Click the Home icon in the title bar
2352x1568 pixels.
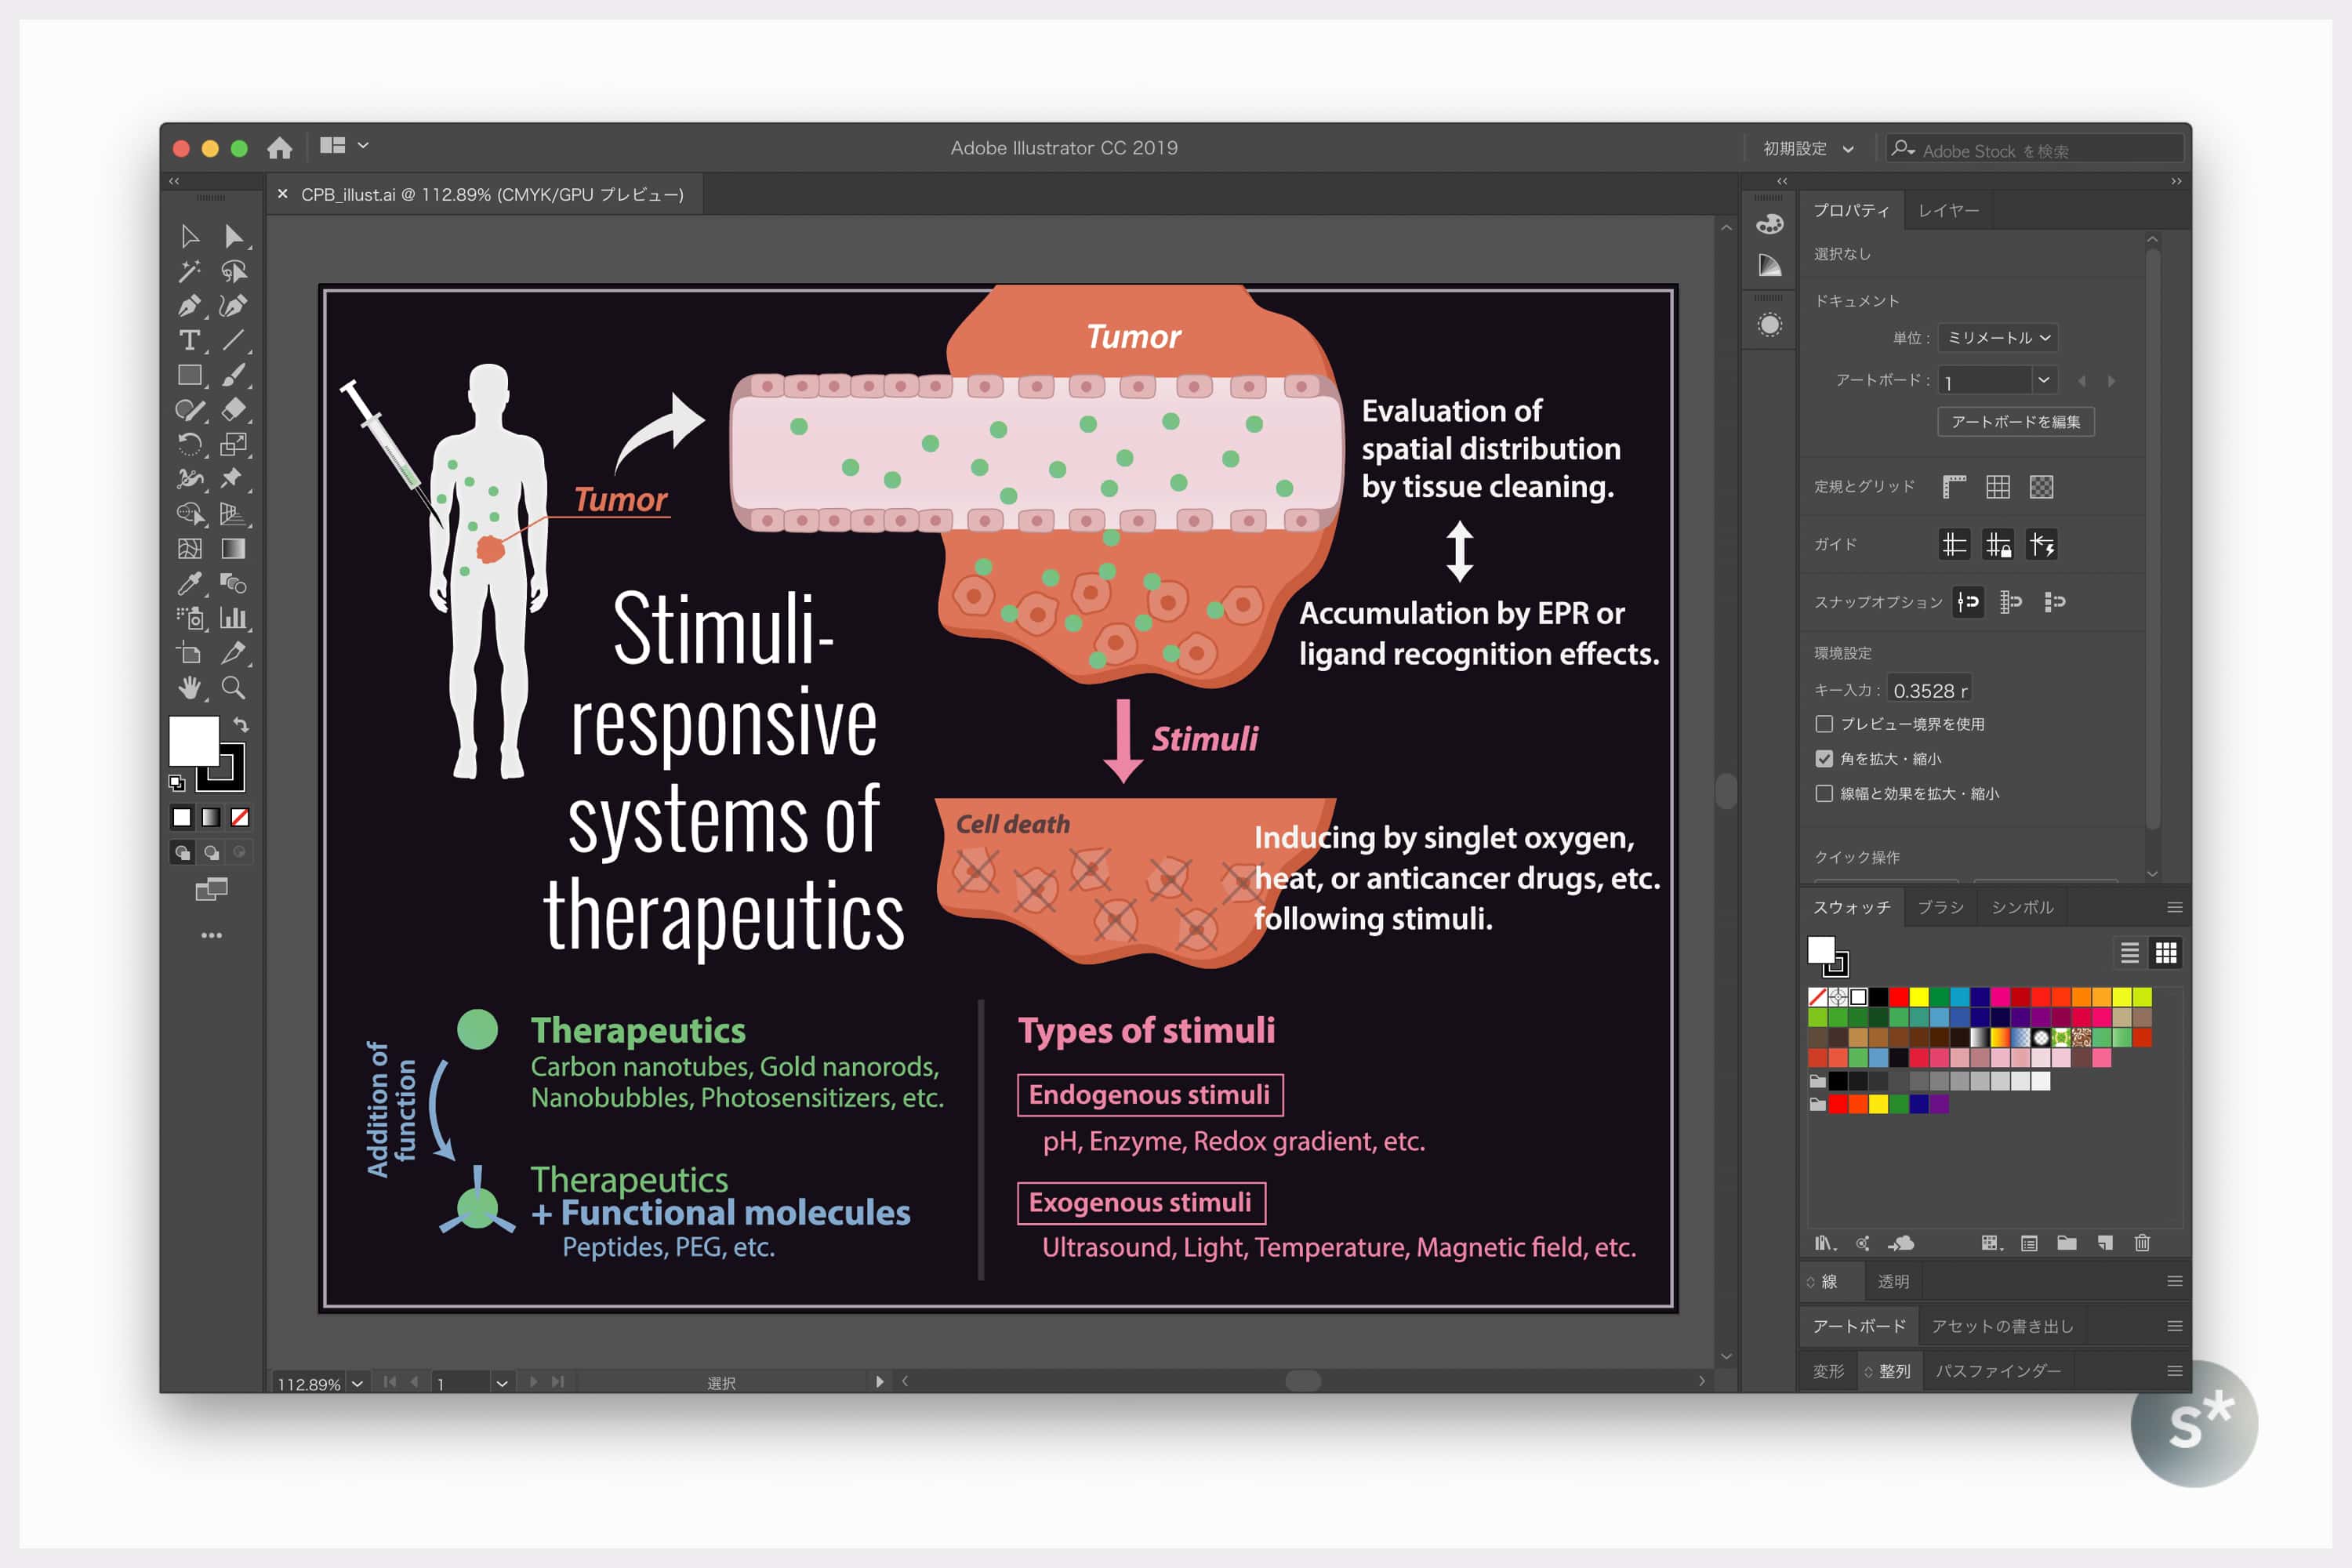[x=279, y=148]
